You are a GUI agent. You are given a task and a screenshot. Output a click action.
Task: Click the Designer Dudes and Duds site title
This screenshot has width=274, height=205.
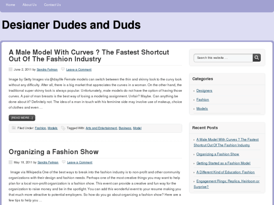pos(71,25)
